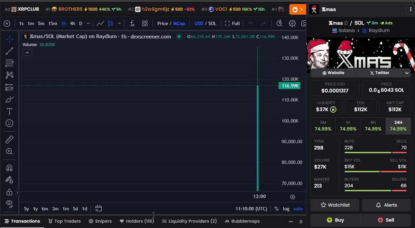Image resolution: width=415 pixels, height=228 pixels.
Task: Open the Snipers tab
Action: tap(100, 221)
